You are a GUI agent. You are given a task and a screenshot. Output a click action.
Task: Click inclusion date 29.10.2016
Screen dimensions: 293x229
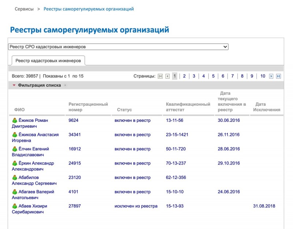[x=229, y=163]
